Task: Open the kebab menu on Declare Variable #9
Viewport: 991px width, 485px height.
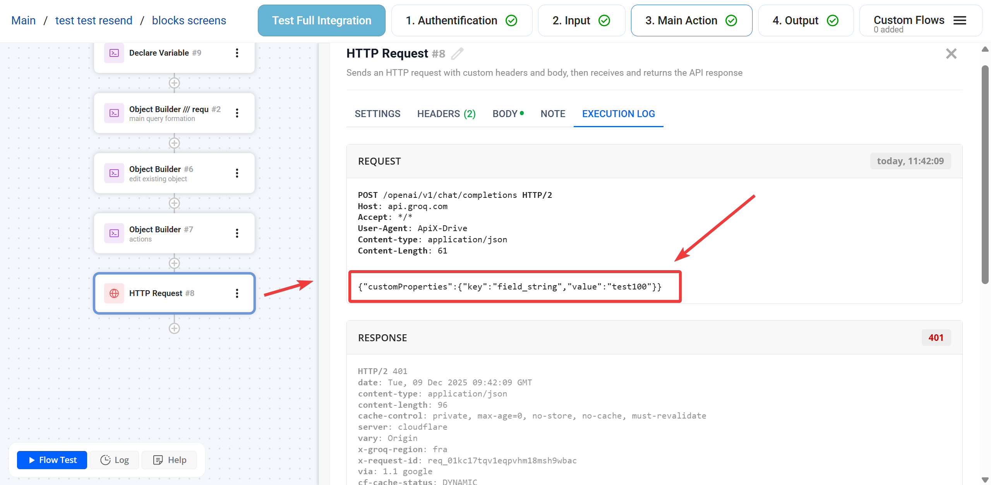Action: pos(237,53)
